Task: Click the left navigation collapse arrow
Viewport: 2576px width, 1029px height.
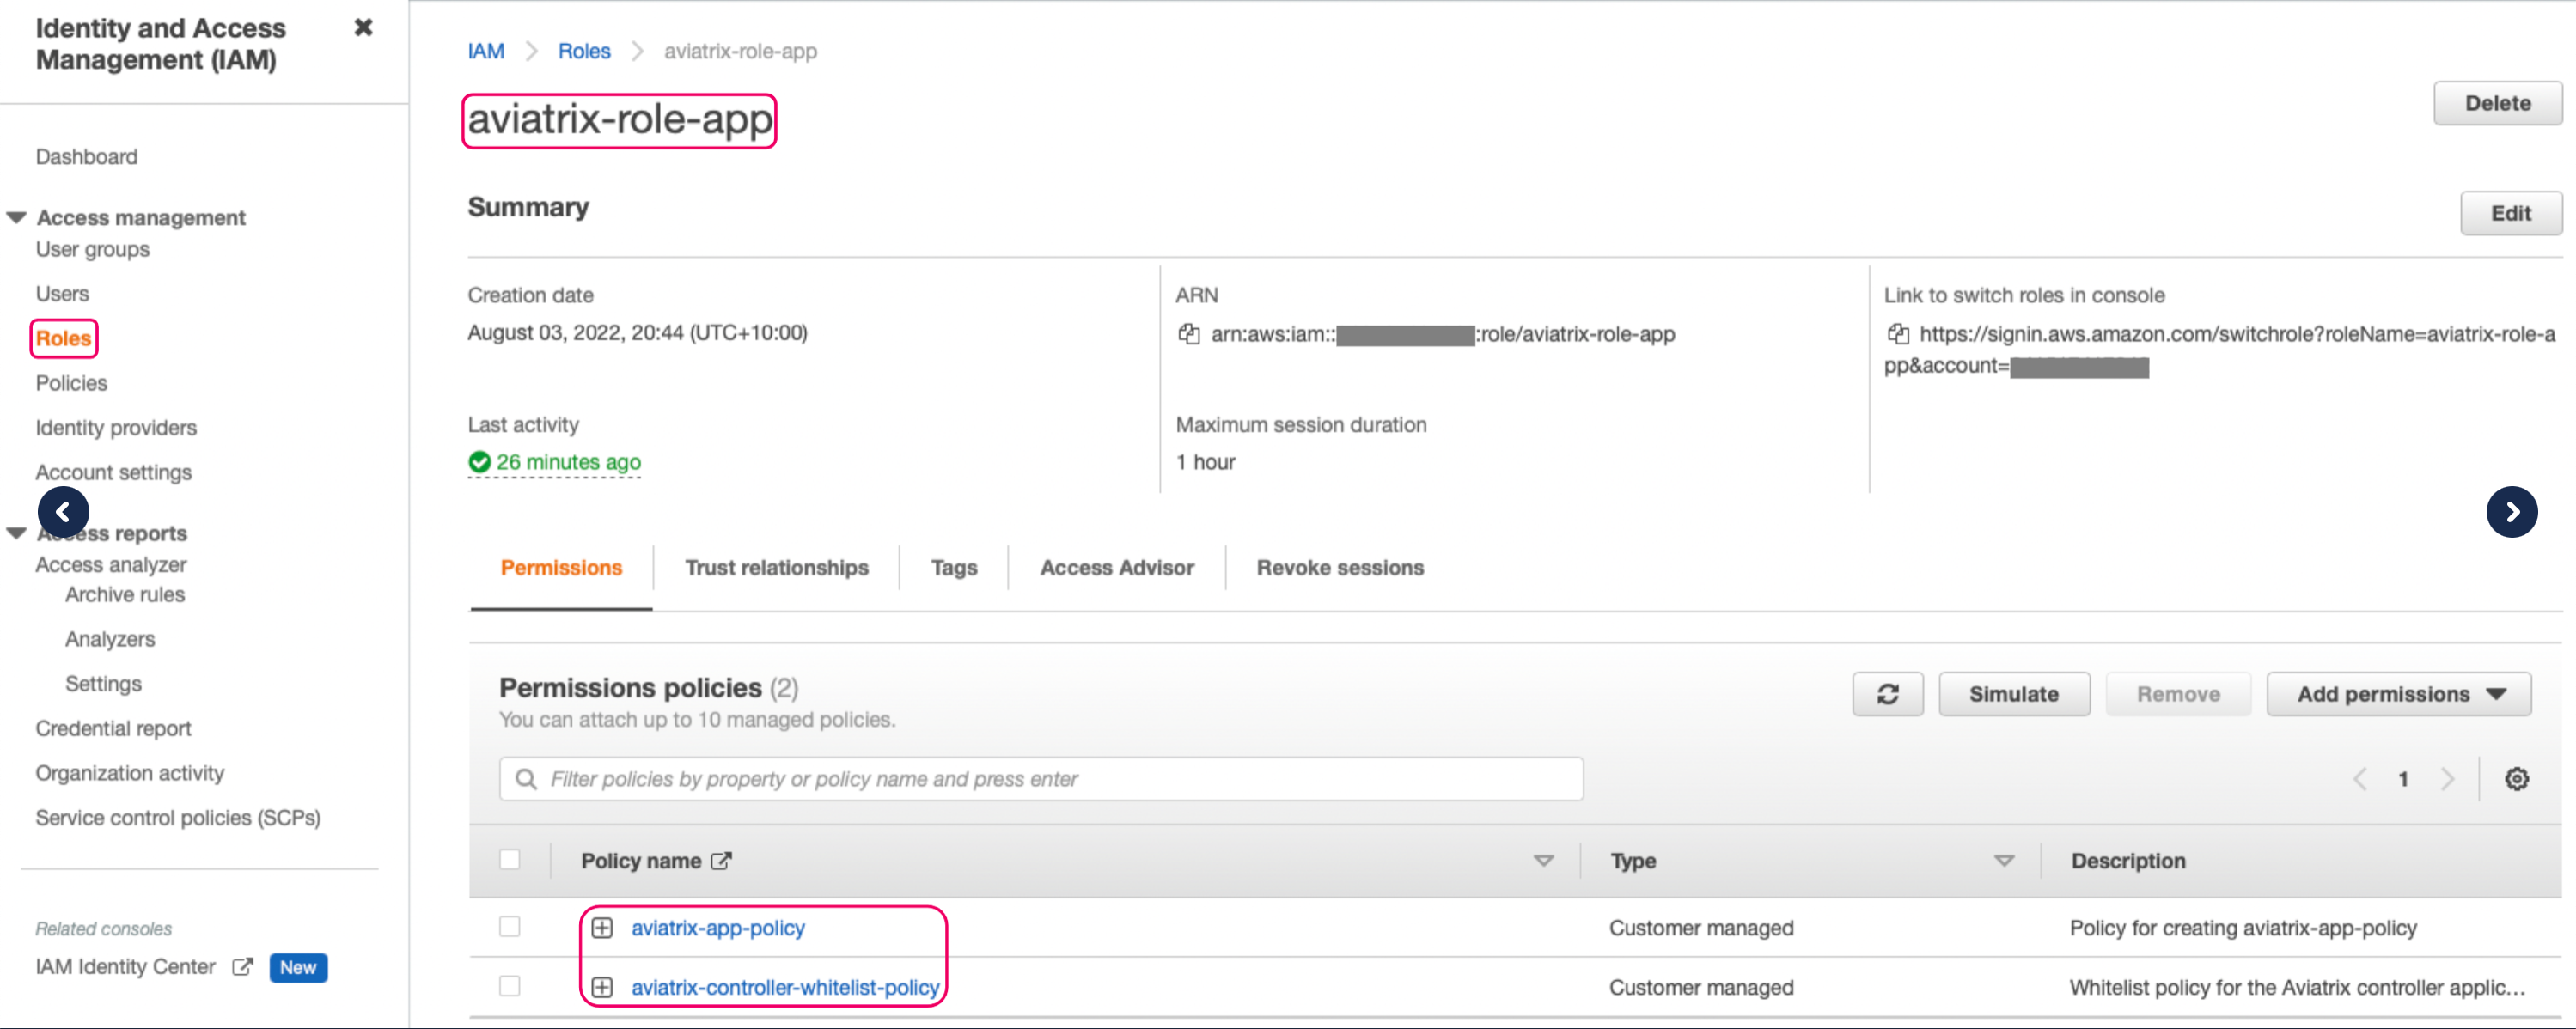Action: point(64,512)
